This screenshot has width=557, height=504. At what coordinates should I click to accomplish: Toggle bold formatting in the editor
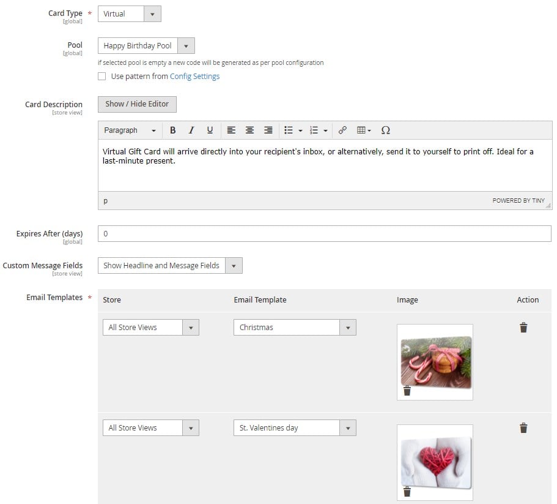point(172,130)
